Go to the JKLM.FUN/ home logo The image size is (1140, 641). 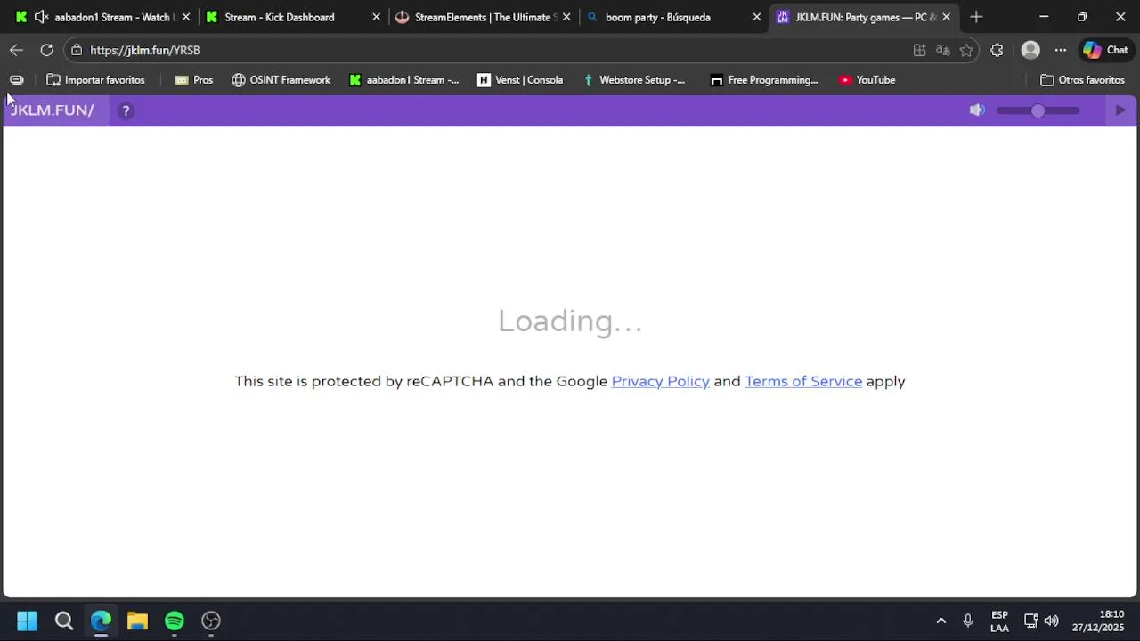point(52,110)
